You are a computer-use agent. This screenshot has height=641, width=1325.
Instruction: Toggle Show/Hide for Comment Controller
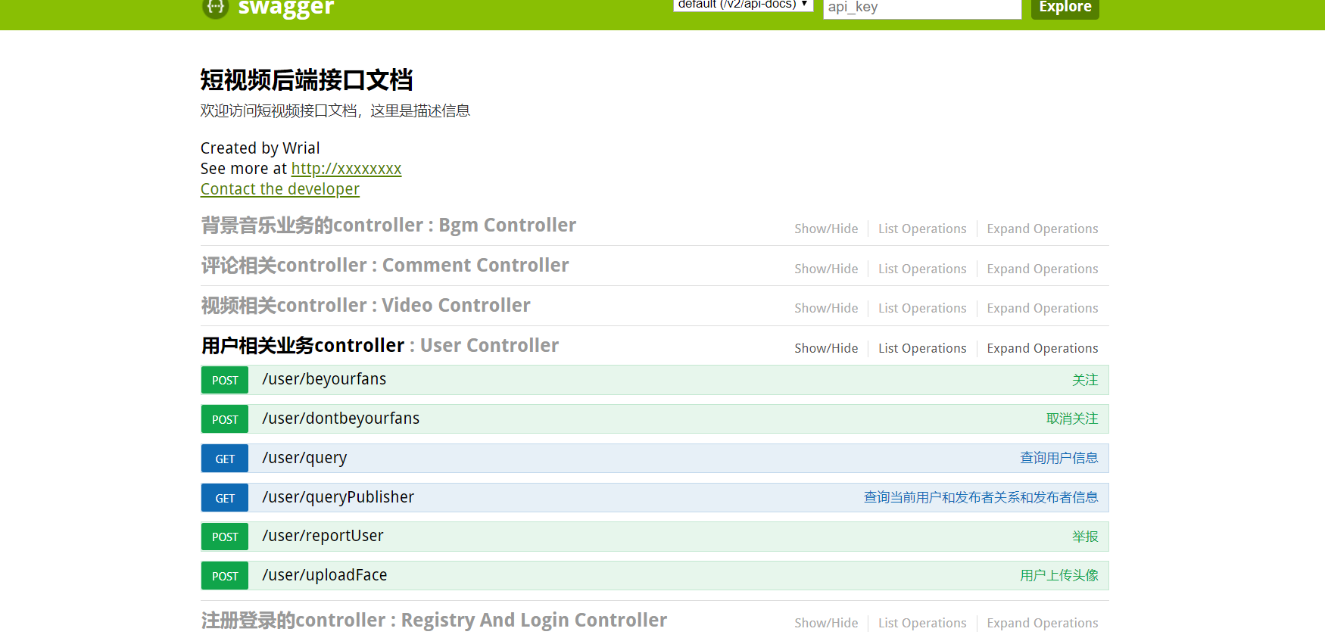826,269
